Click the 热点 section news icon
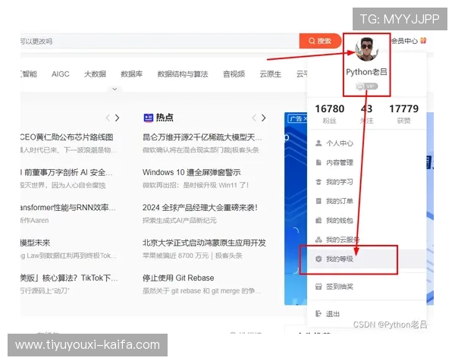This screenshot has height=364, width=455. [149, 118]
